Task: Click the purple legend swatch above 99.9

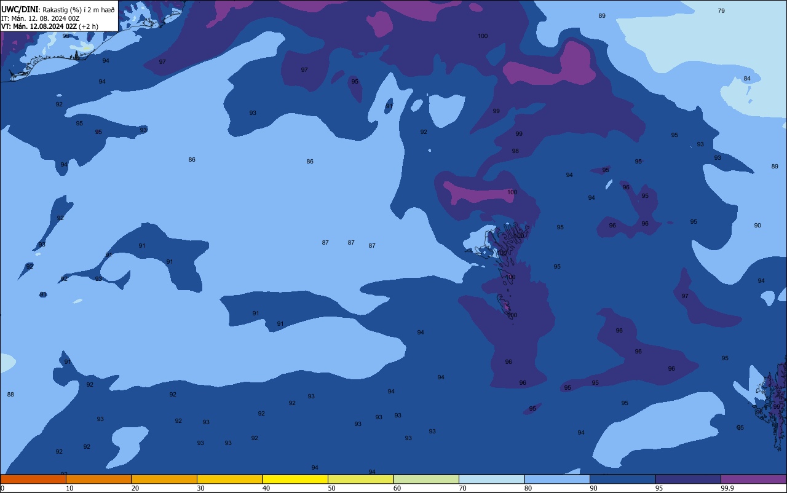Action: tap(754, 479)
